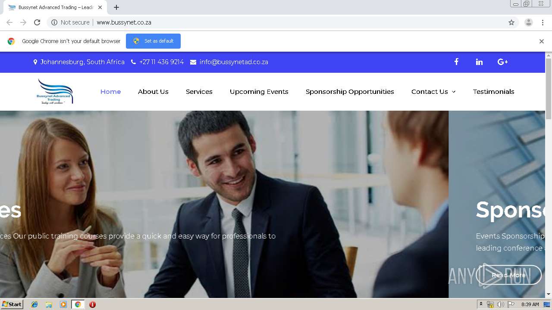Screen dimensions: 552x310
Task: Open the Google Plus social icon
Action: 502,62
